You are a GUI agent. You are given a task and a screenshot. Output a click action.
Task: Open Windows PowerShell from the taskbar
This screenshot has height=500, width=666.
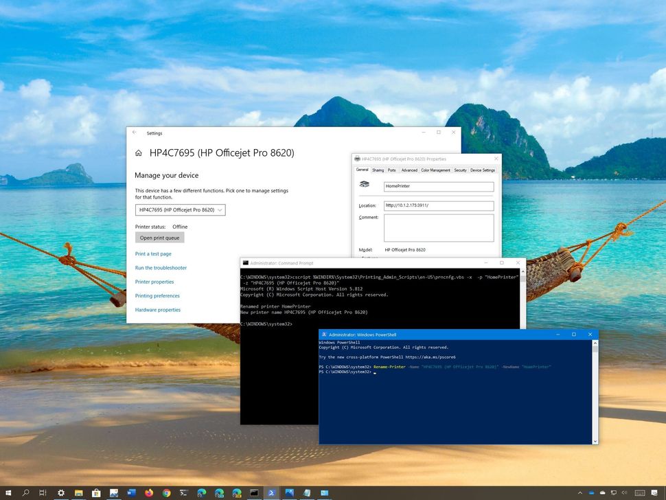271,492
